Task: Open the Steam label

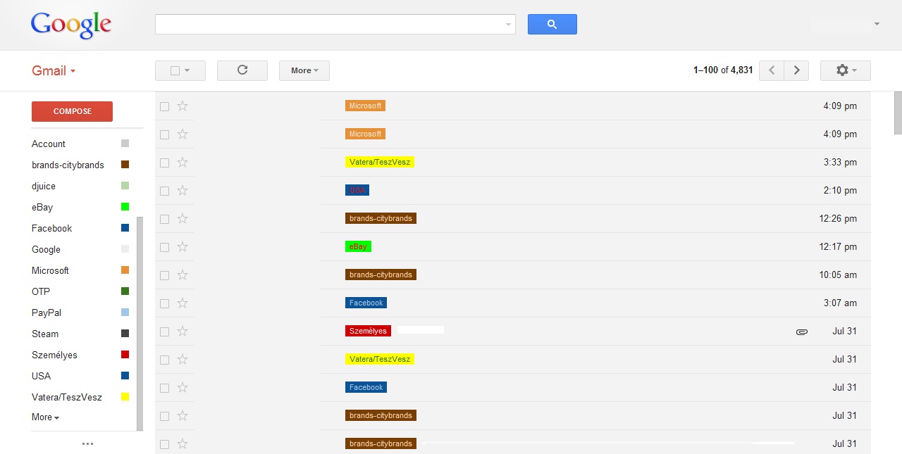Action: click(45, 334)
